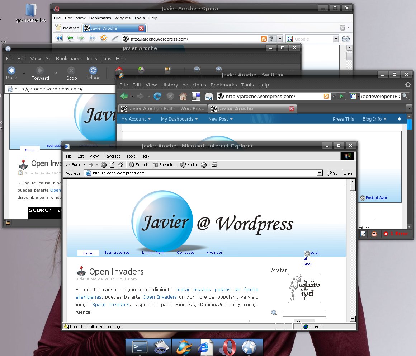Open the Swiftfox search engine dropdown
The image size is (416, 356).
pyautogui.click(x=358, y=96)
